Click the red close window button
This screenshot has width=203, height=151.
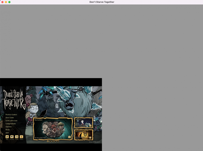(2, 2)
